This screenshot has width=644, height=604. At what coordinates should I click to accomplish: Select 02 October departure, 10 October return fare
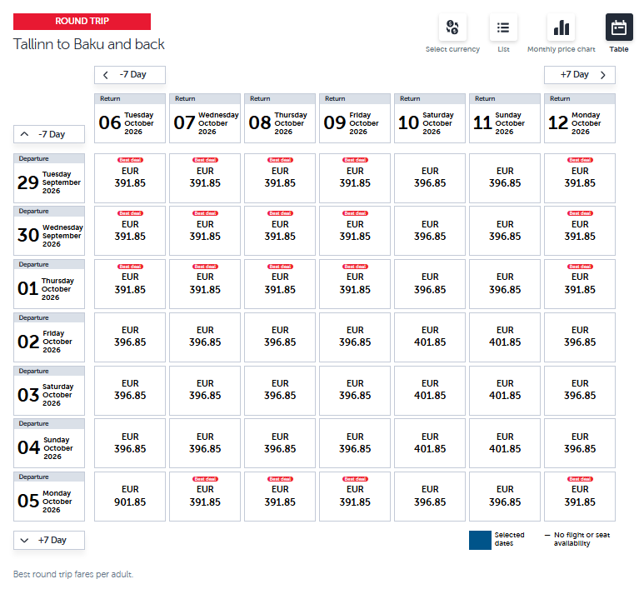click(x=430, y=337)
